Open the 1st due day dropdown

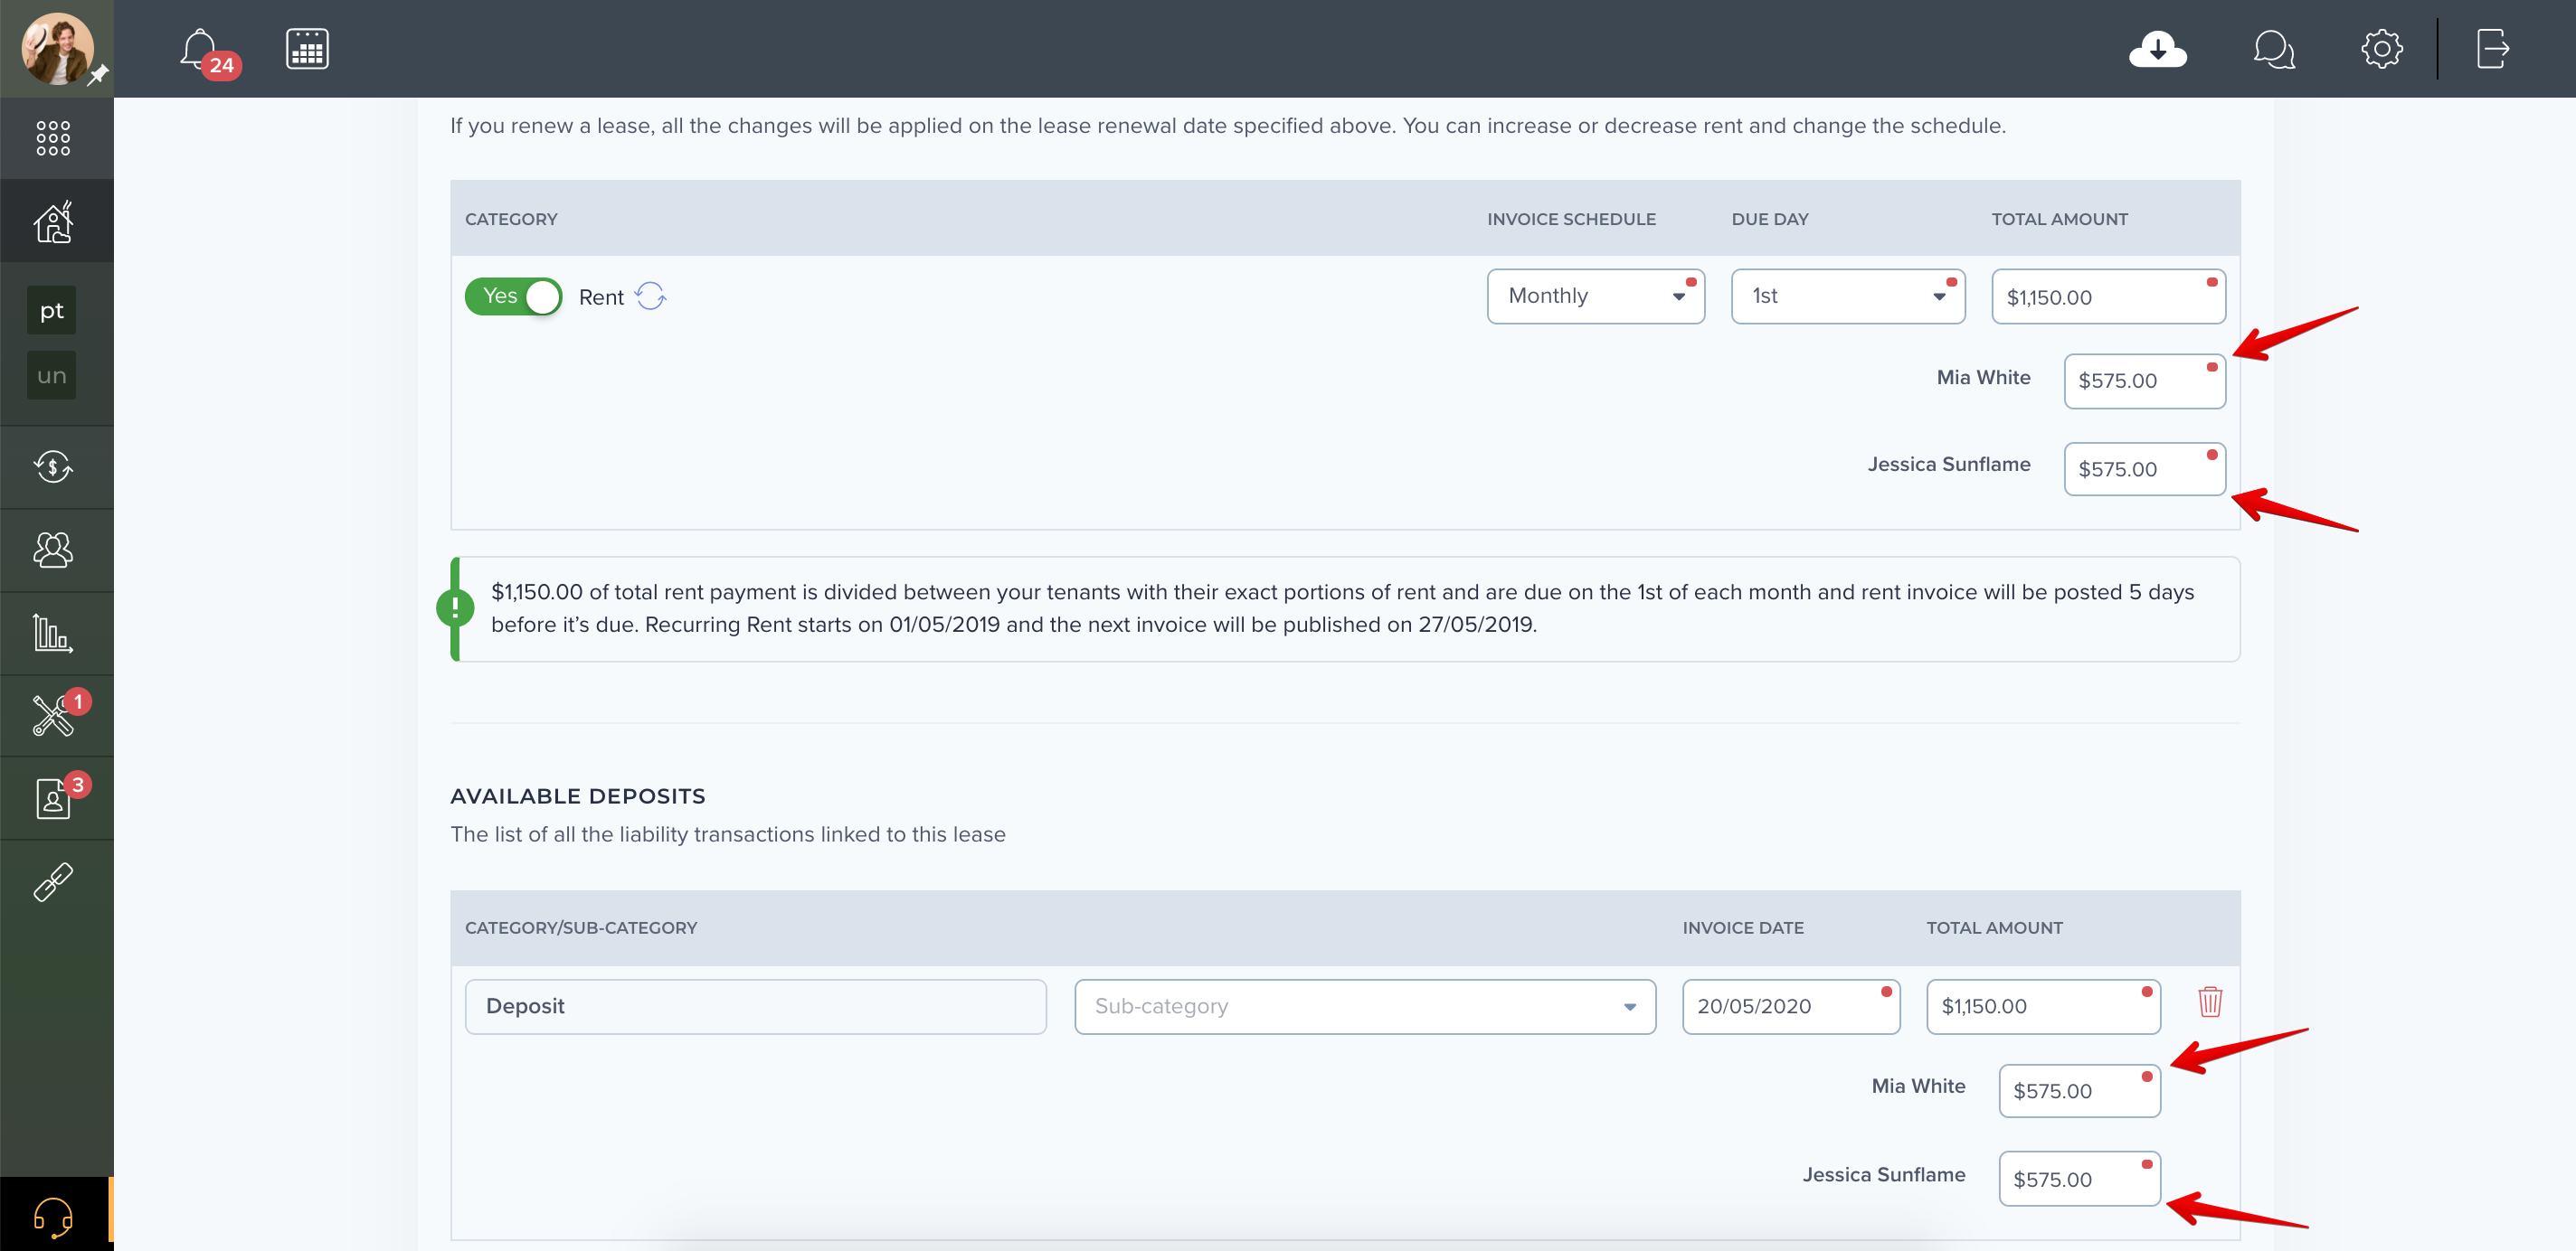[1848, 296]
